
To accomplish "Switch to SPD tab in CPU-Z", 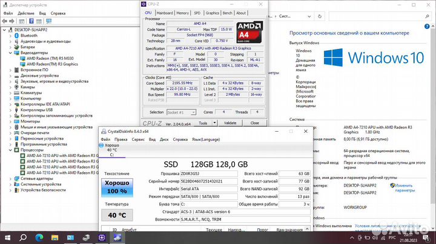I will pos(197,13).
